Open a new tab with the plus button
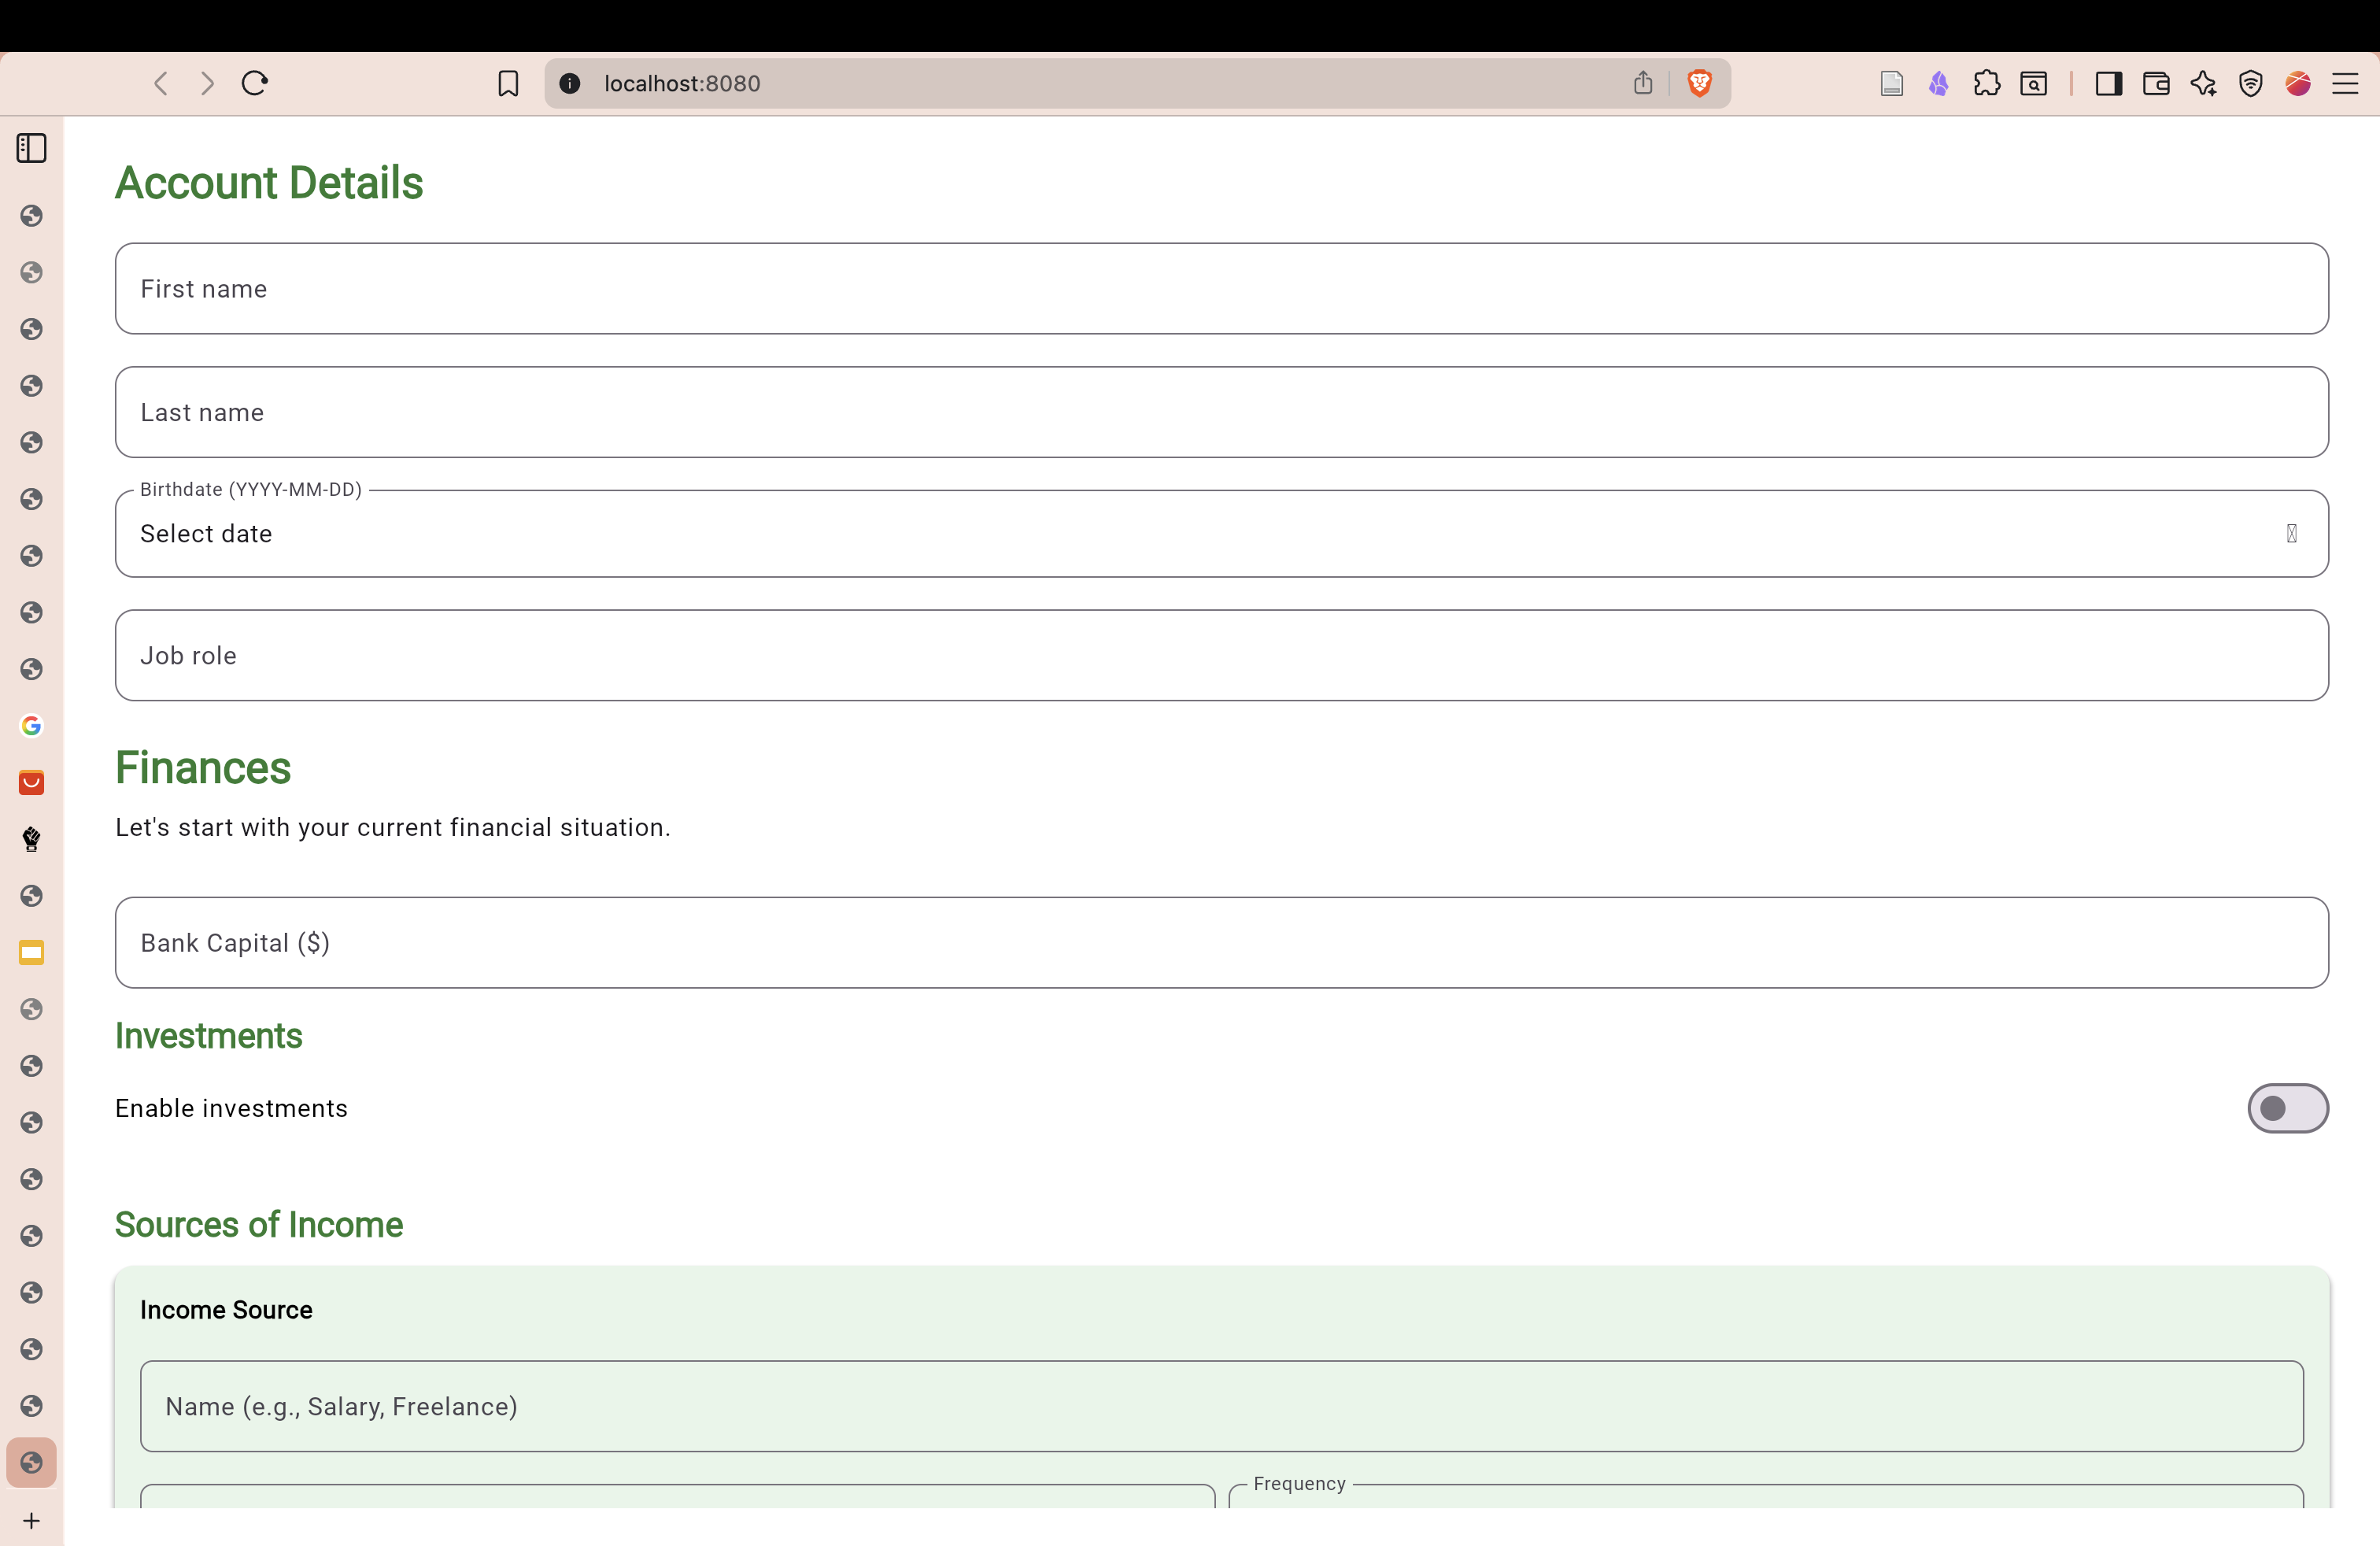The height and width of the screenshot is (1546, 2380). (31, 1521)
